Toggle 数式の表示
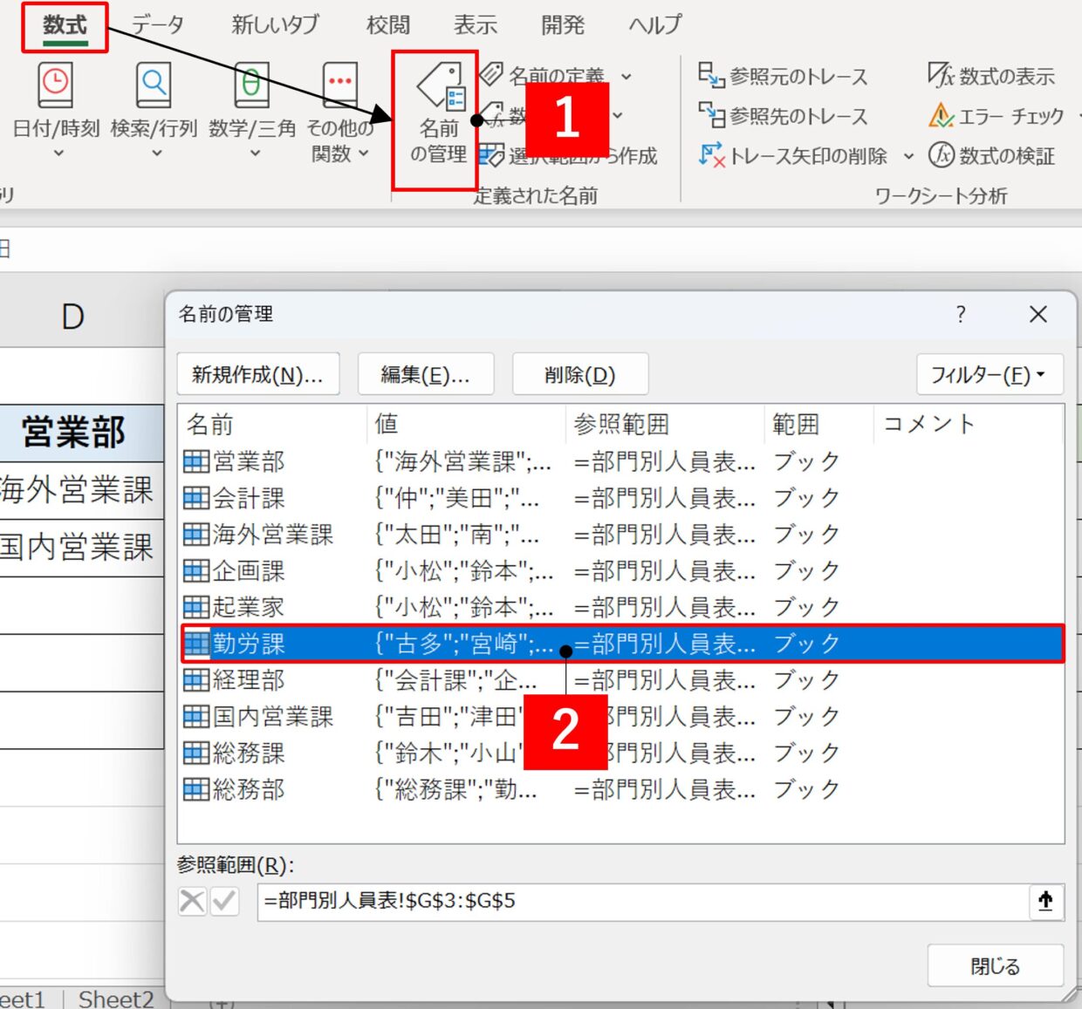 (991, 77)
